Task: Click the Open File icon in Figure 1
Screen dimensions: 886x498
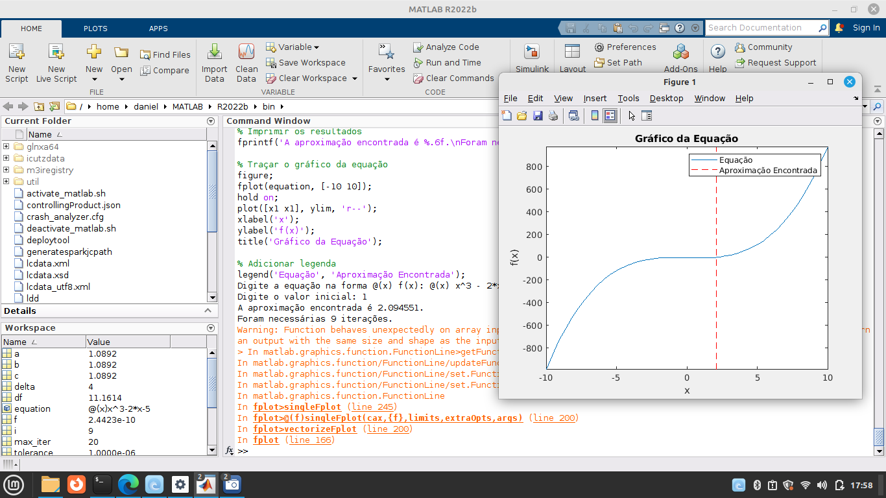Action: pyautogui.click(x=522, y=115)
